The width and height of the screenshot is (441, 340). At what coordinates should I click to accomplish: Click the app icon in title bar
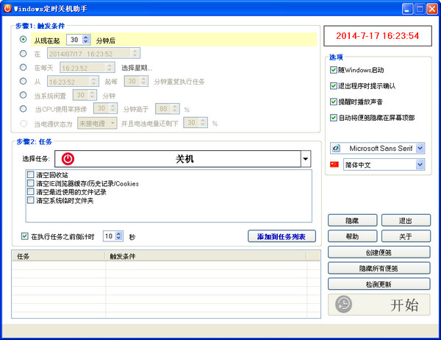pos(7,8)
